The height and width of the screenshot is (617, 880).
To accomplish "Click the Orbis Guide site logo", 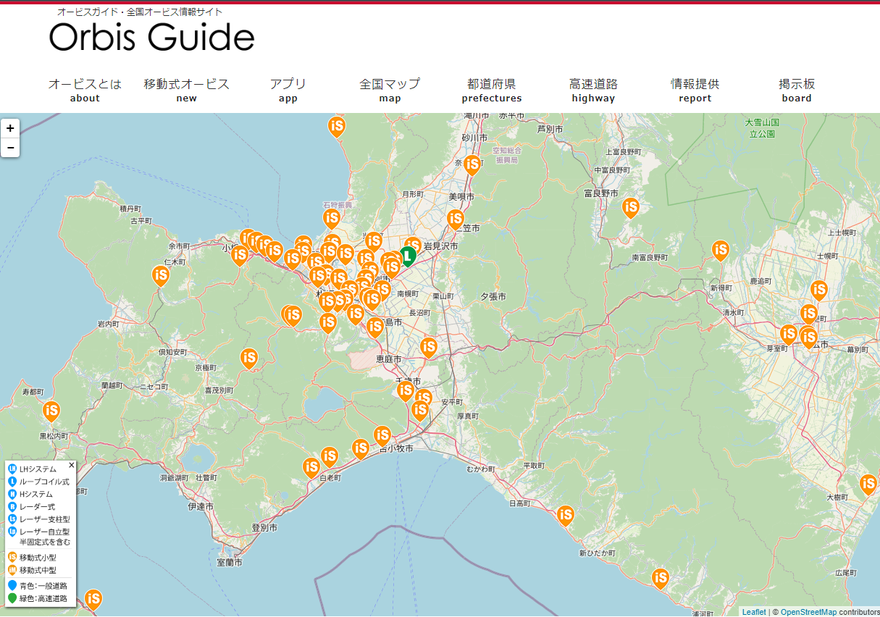I will click(152, 36).
